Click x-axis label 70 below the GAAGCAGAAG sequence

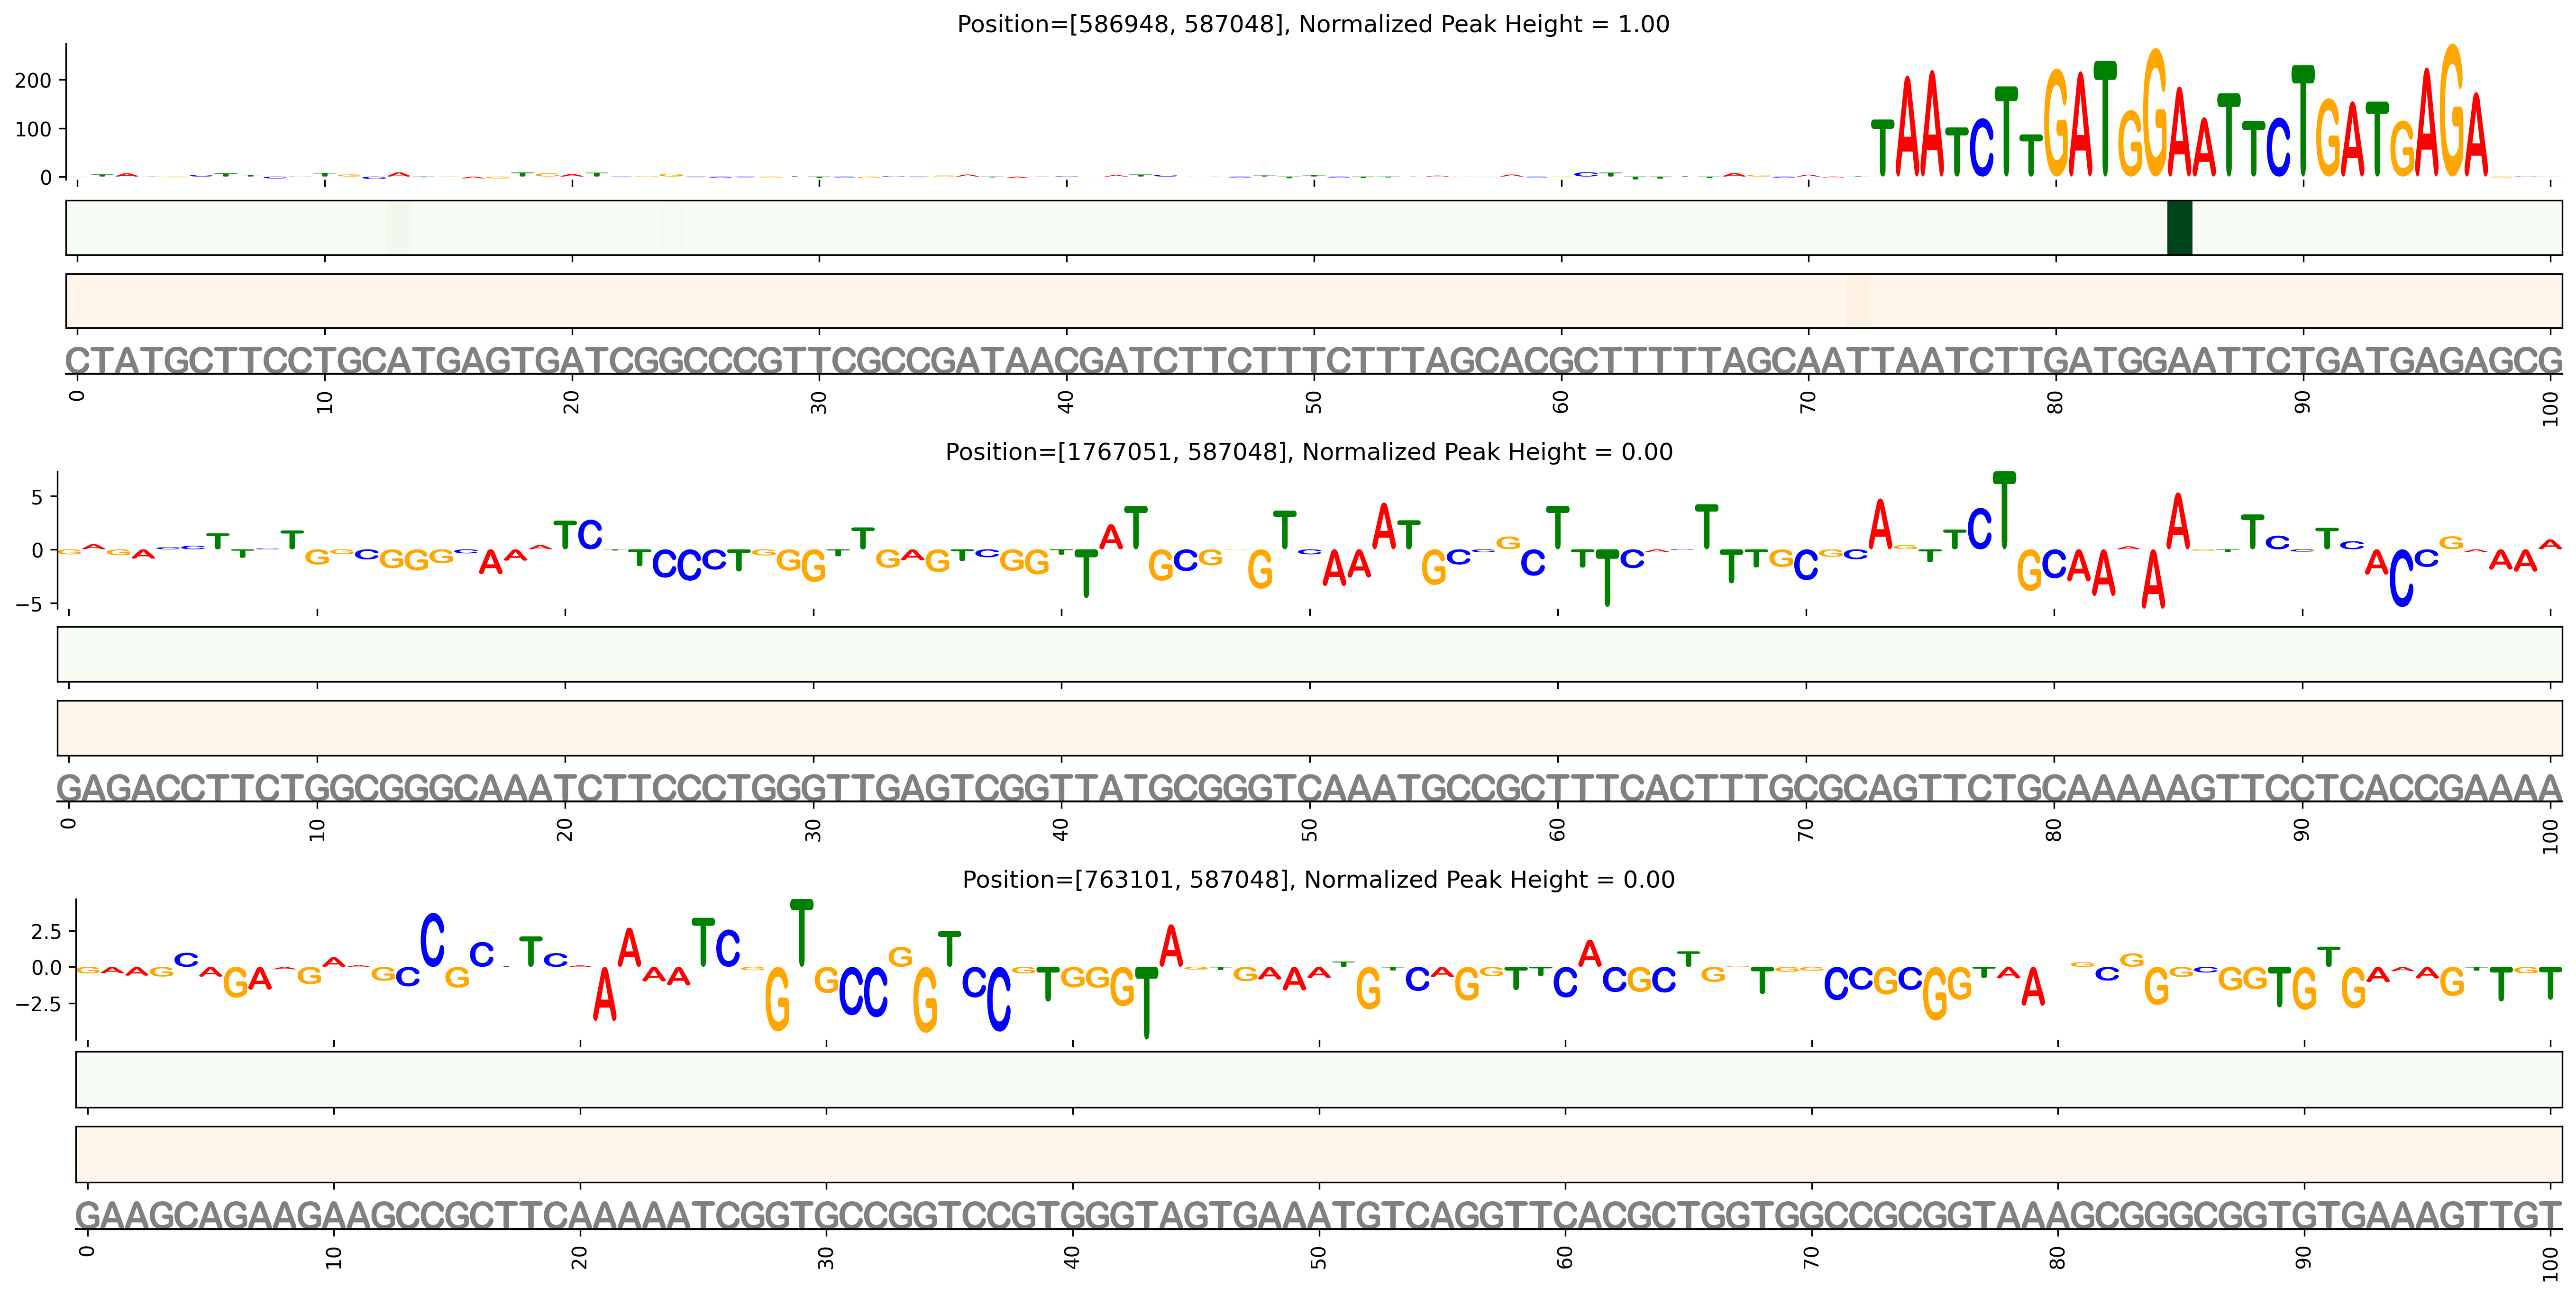point(1812,1258)
